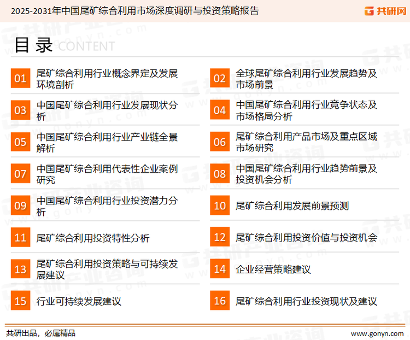Click the orange 02 number badge
This screenshot has width=410, height=340.
click(220, 78)
